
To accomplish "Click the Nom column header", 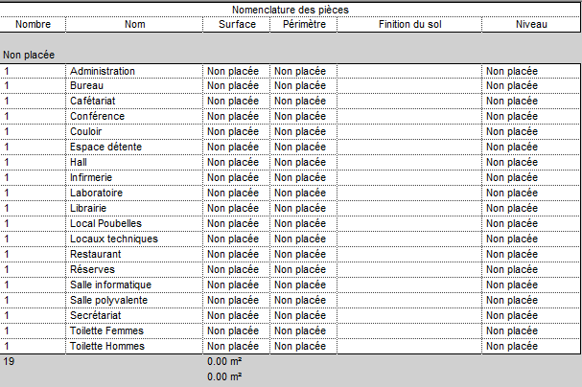I will (134, 24).
